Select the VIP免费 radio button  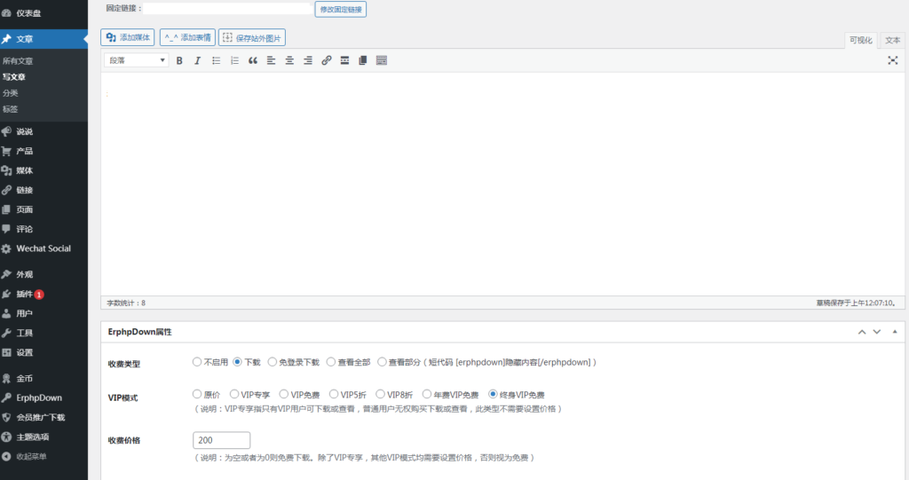[283, 394]
